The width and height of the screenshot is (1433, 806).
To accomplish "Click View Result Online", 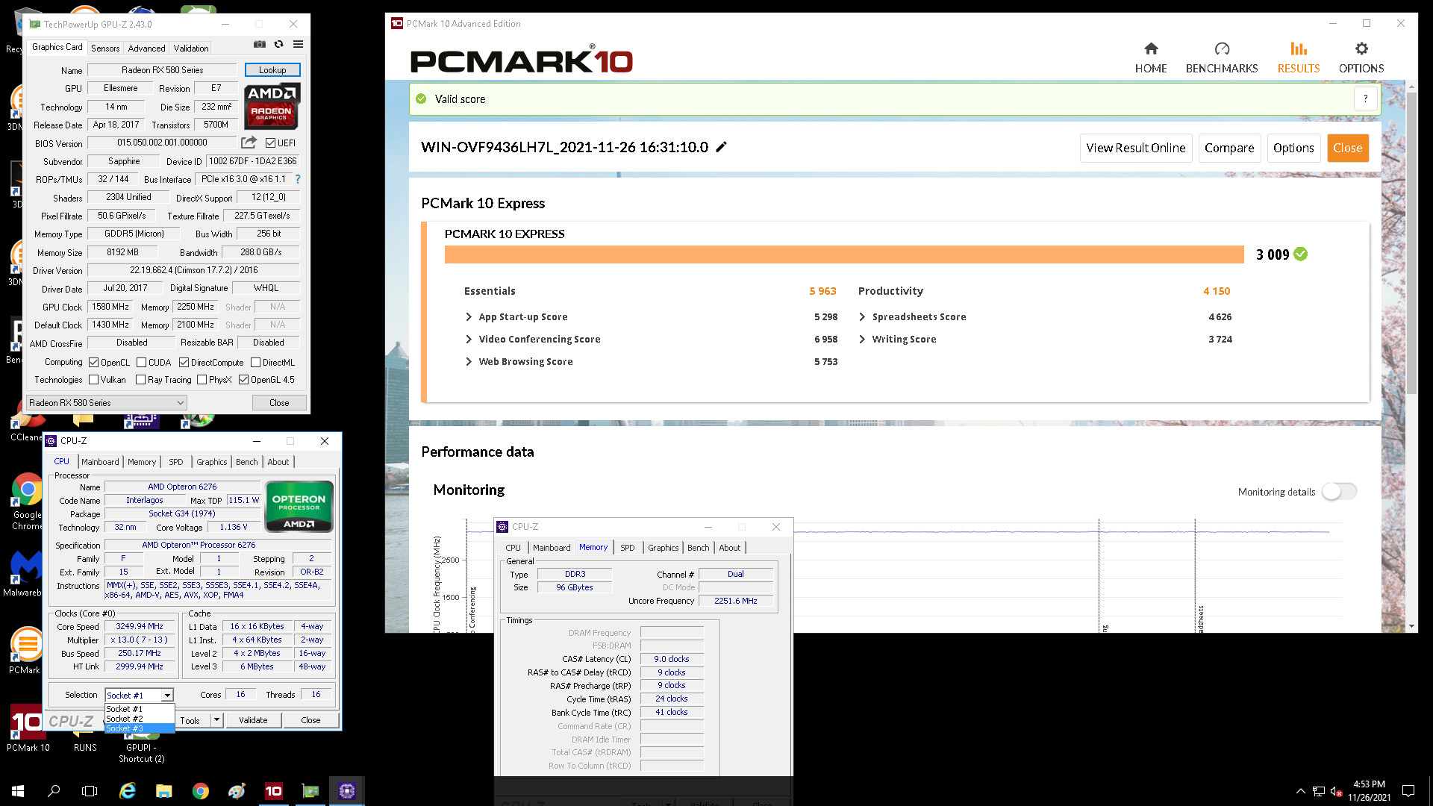I will pyautogui.click(x=1135, y=148).
